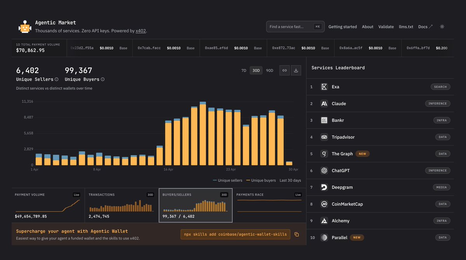The height and width of the screenshot is (260, 466).
Task: Click the Supercharge your agent heading
Action: (72, 231)
